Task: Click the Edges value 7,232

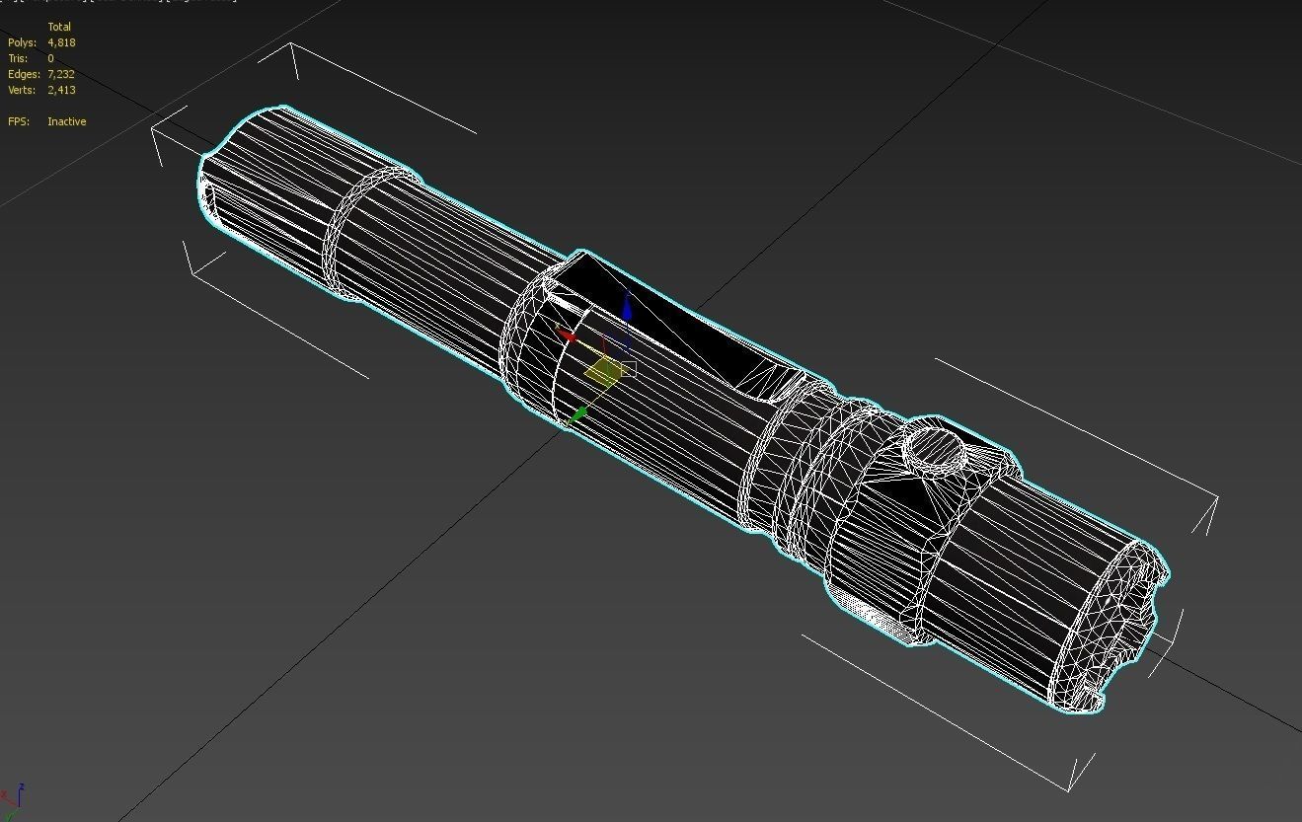Action: coord(61,74)
